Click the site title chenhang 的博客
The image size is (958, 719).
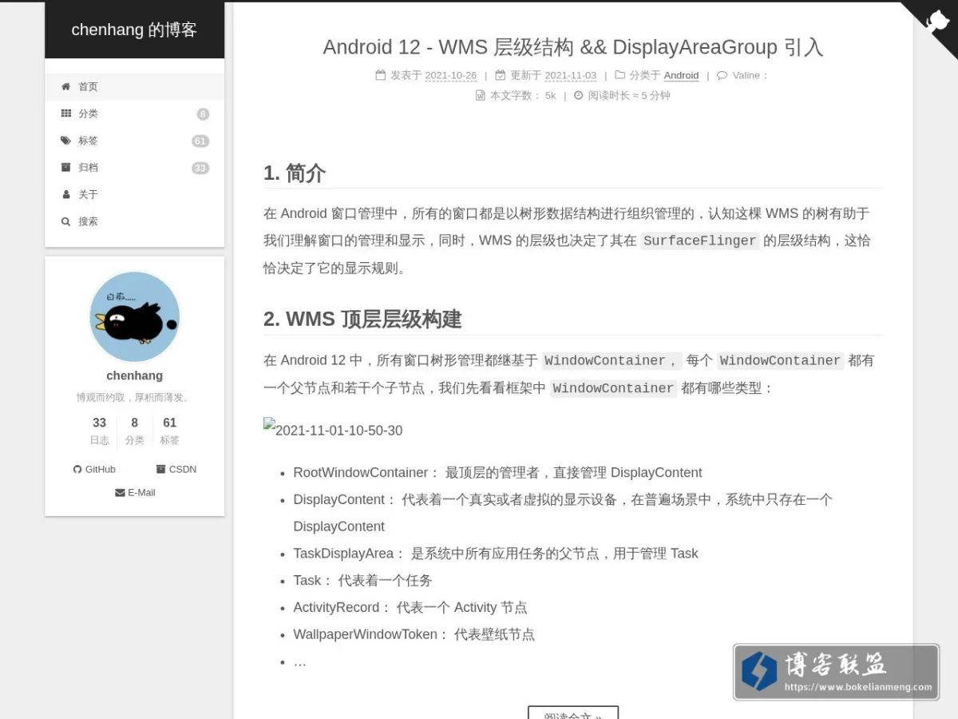click(134, 30)
